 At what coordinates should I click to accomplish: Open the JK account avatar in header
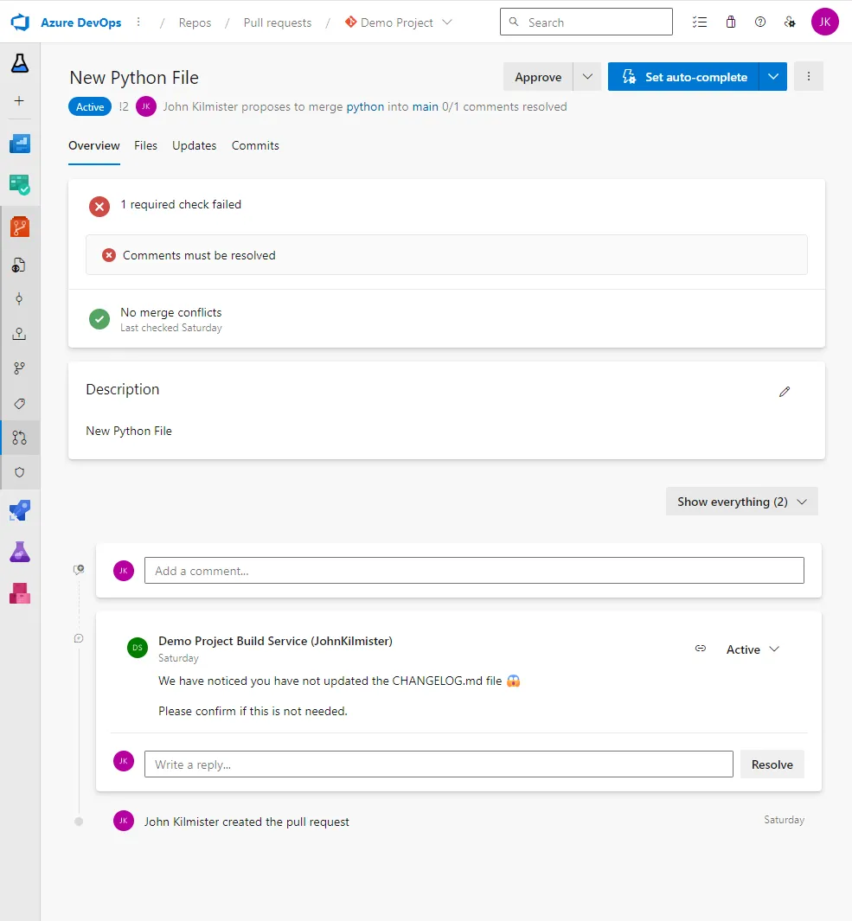(x=825, y=22)
